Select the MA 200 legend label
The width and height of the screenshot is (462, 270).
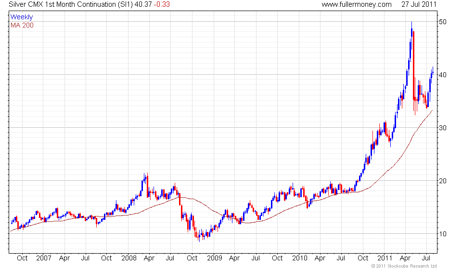22,26
